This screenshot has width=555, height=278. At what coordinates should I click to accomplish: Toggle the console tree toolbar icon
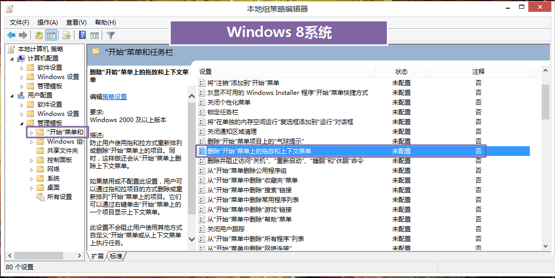(51, 35)
